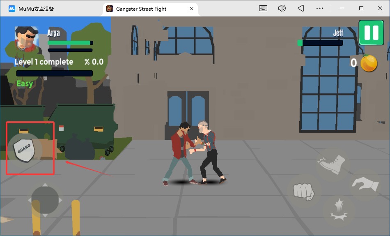390x236 pixels.
Task: Tap the joystick's right arrow
Action: [61, 200]
